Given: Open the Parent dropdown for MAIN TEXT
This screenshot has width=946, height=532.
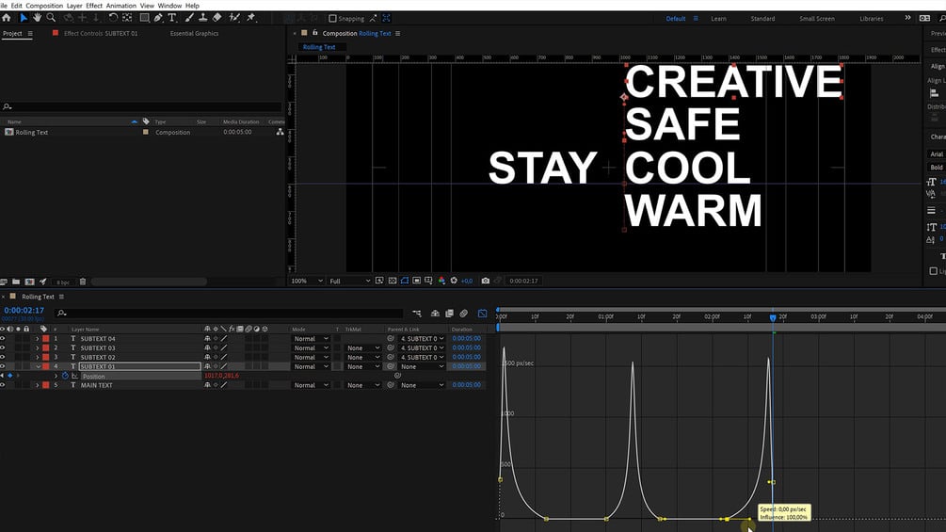Looking at the screenshot, I should [x=422, y=385].
